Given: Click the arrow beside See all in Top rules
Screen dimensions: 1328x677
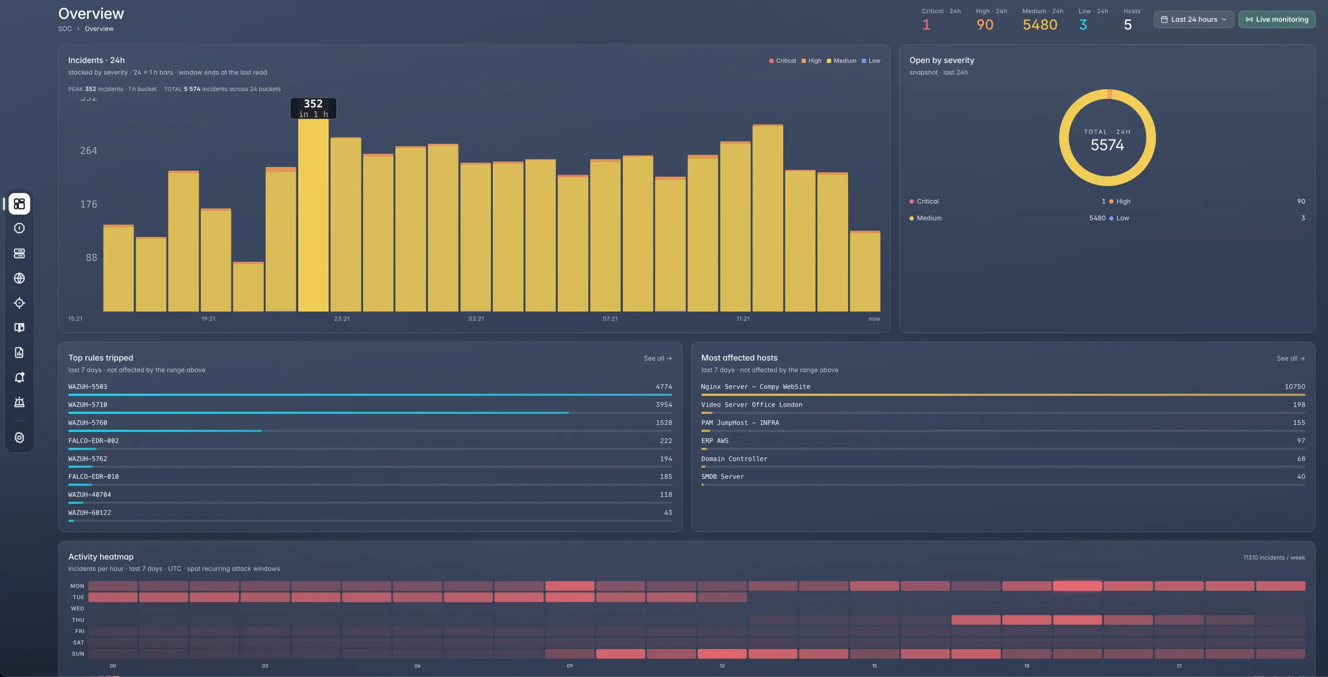Looking at the screenshot, I should (669, 358).
